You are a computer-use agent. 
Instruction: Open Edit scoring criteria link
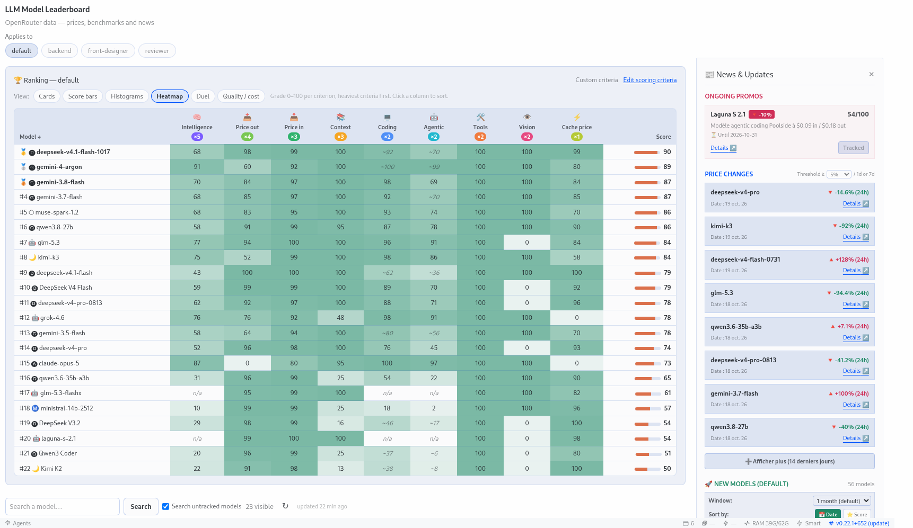(x=649, y=80)
